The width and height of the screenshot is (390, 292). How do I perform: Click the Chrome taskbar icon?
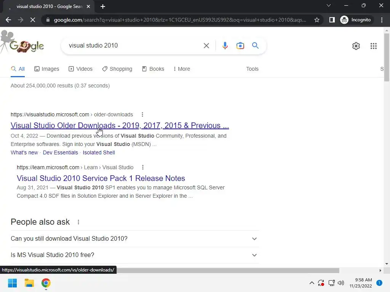pyautogui.click(x=46, y=283)
